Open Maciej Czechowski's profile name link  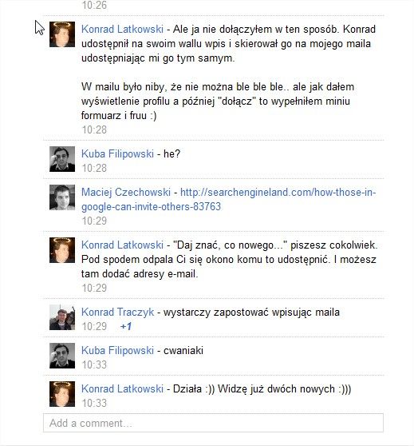pos(126,192)
